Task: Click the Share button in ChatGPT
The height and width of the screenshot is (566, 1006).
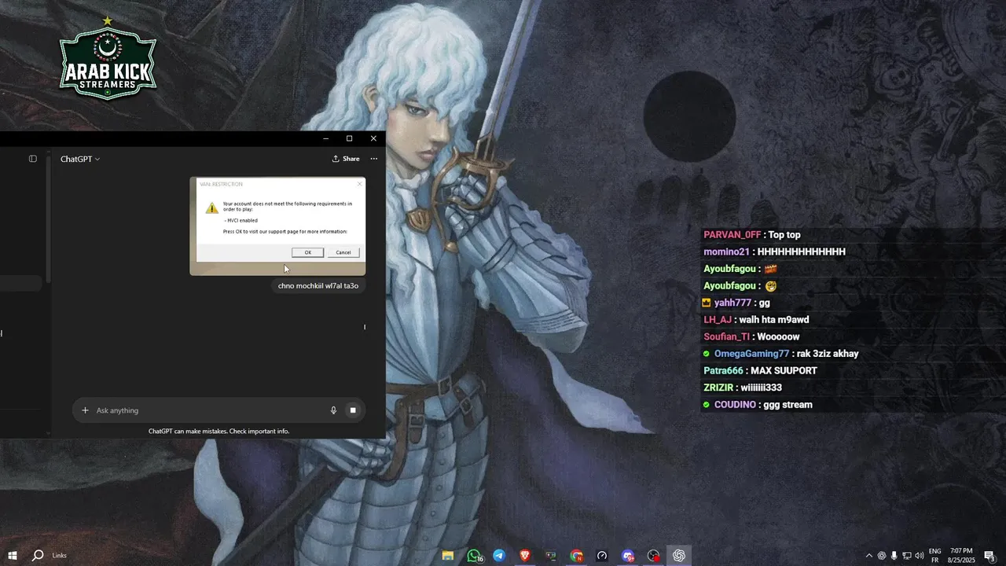Action: (x=346, y=159)
